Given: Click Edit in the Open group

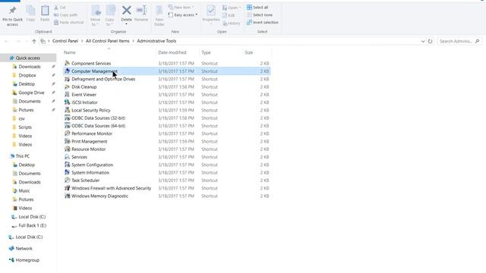Looking at the screenshot, I should pos(229,15).
